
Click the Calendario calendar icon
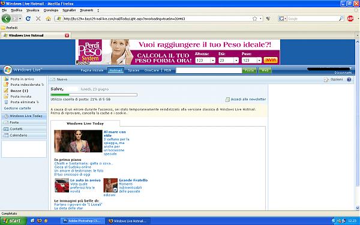pos(6,136)
